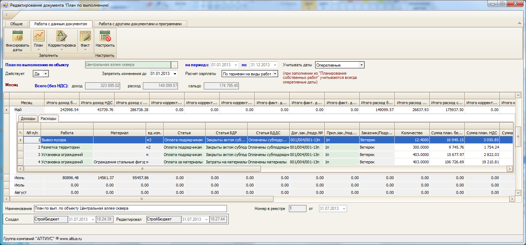526x245 pixels.
Task: Collapse the Май row expander
Action: pos(6,110)
